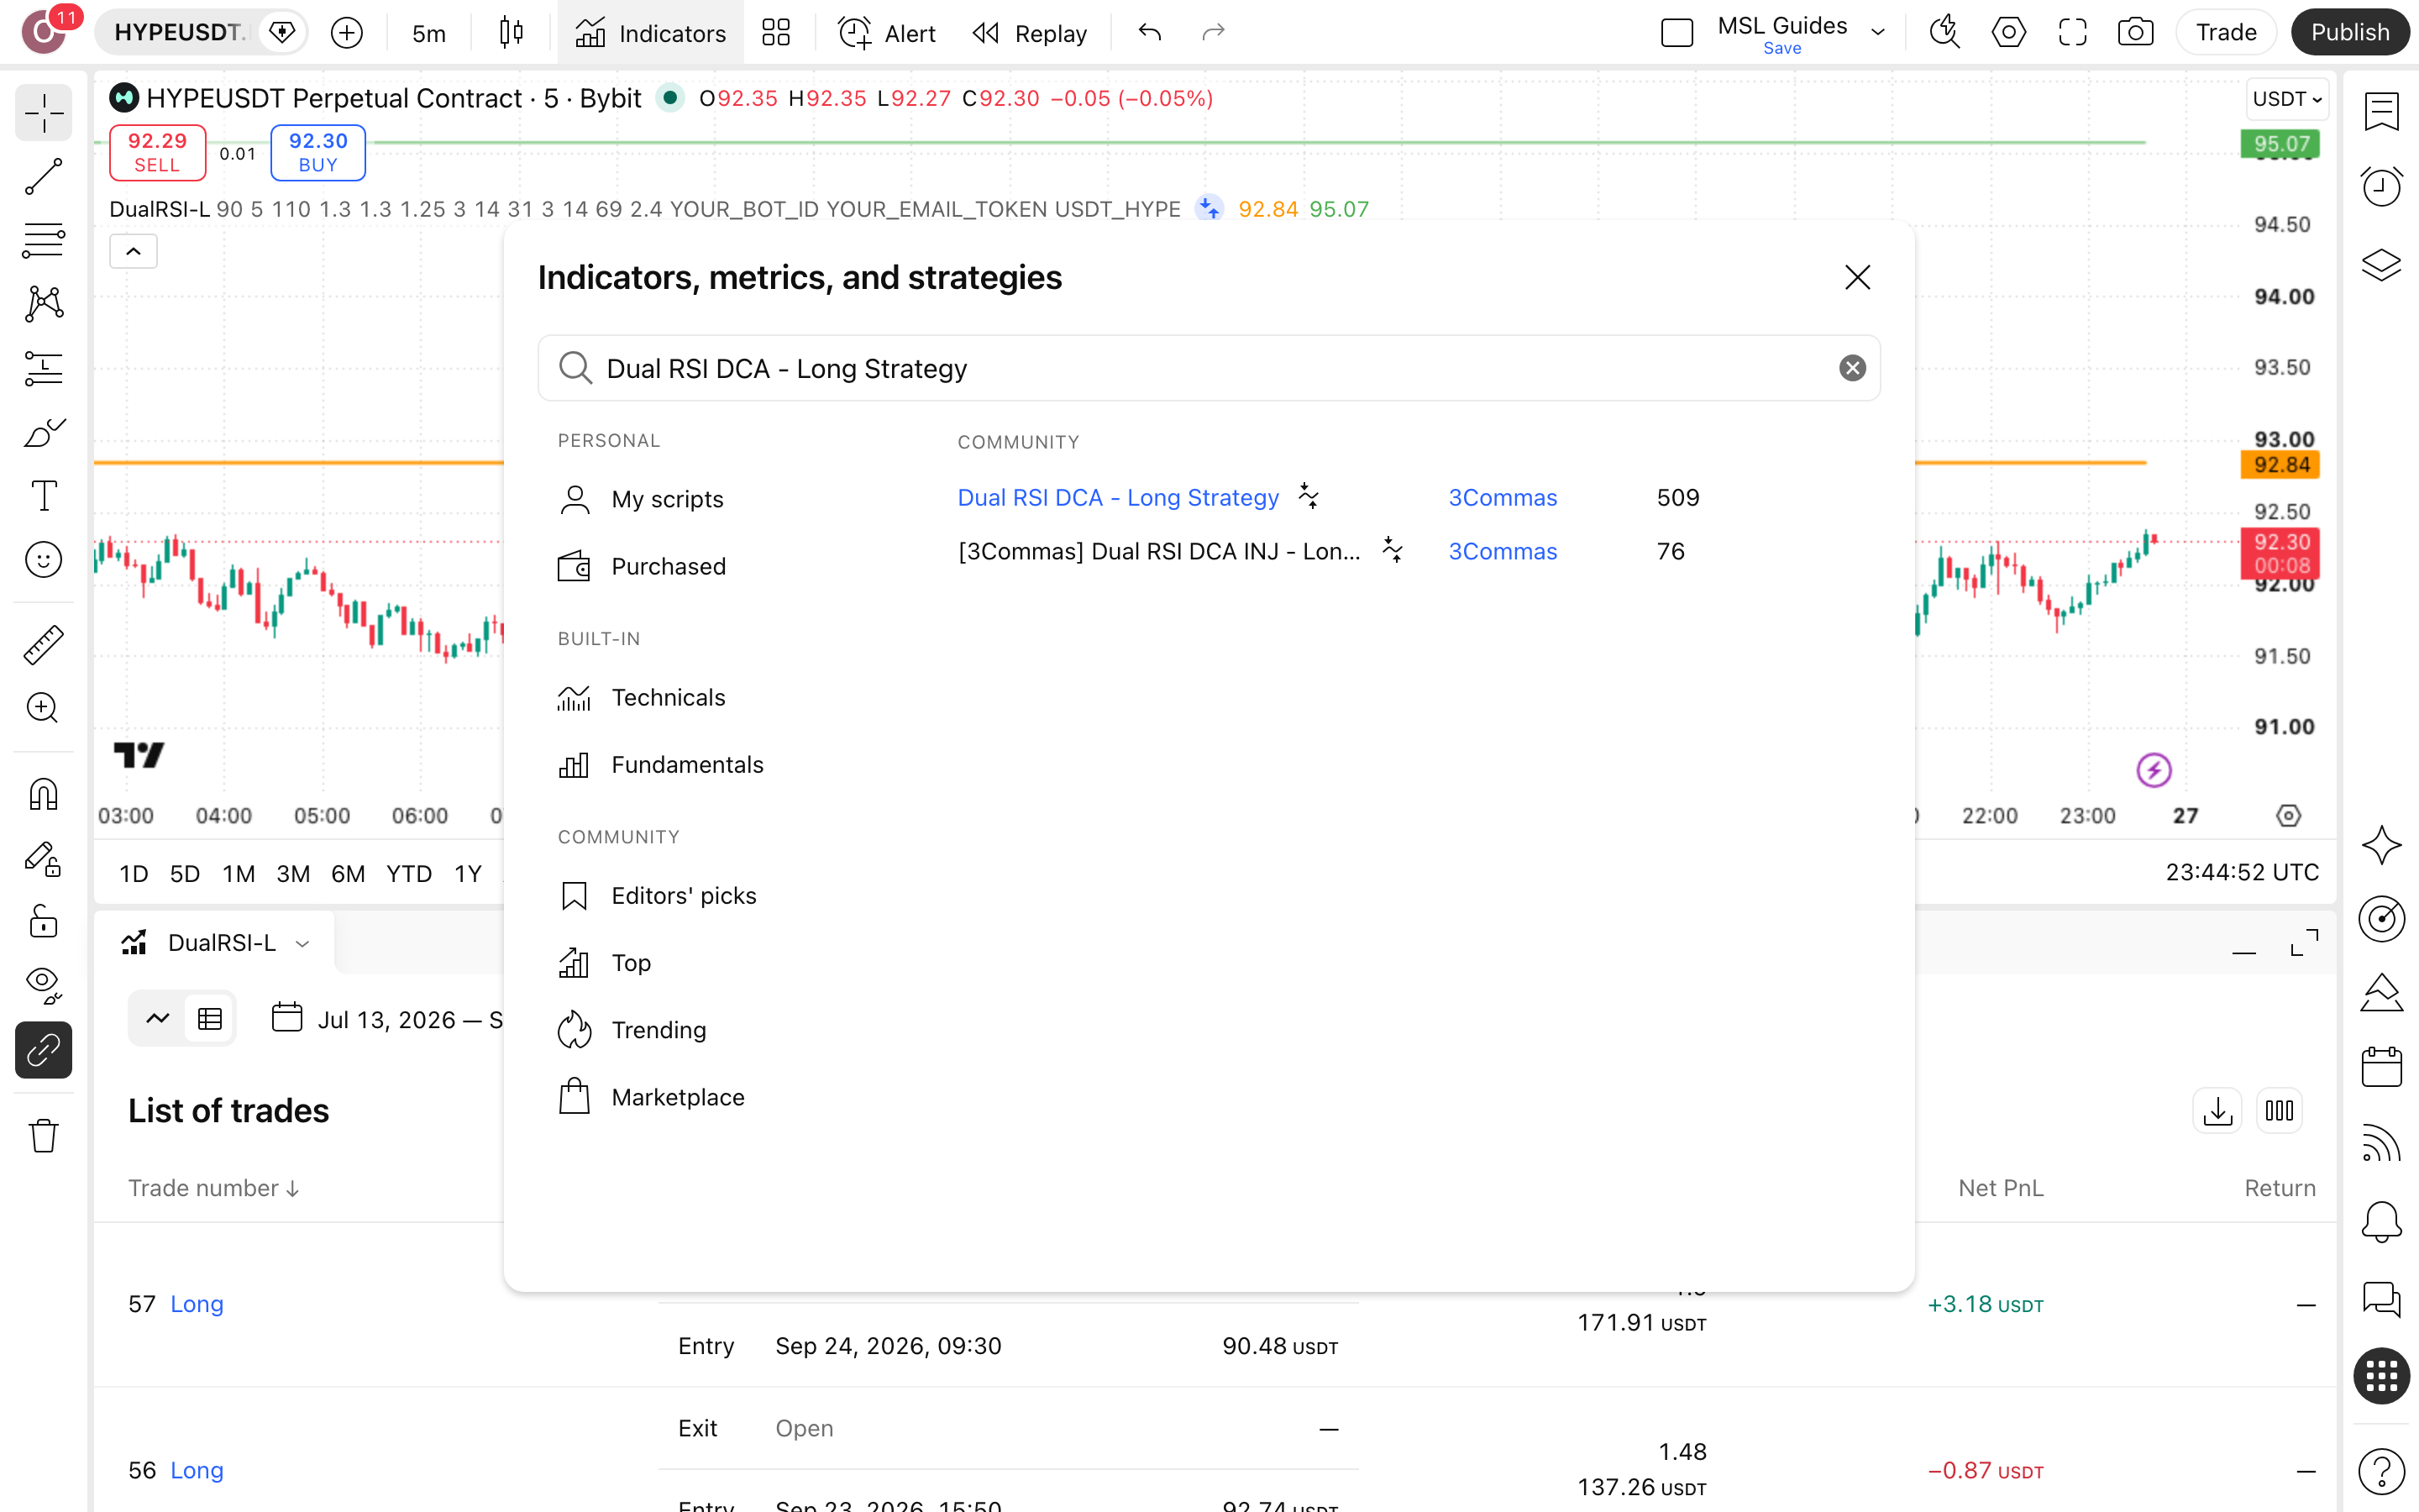Image resolution: width=2419 pixels, height=1512 pixels.
Task: Add the Dual RSI DCA INJ strategy
Action: [x=1158, y=551]
